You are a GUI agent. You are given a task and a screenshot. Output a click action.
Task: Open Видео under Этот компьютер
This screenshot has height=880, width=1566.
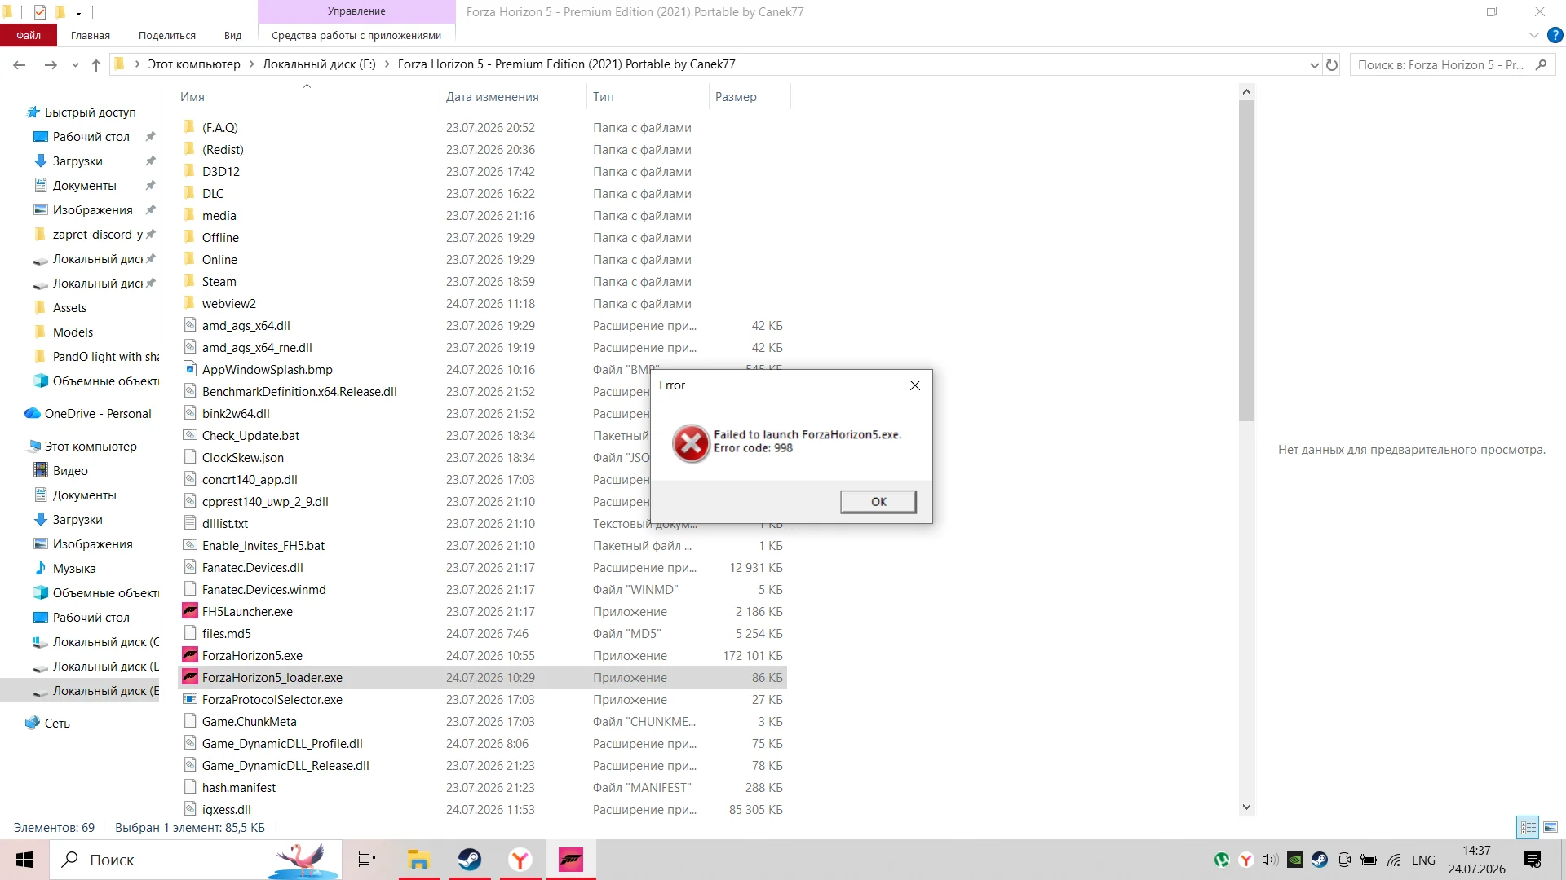(x=70, y=471)
